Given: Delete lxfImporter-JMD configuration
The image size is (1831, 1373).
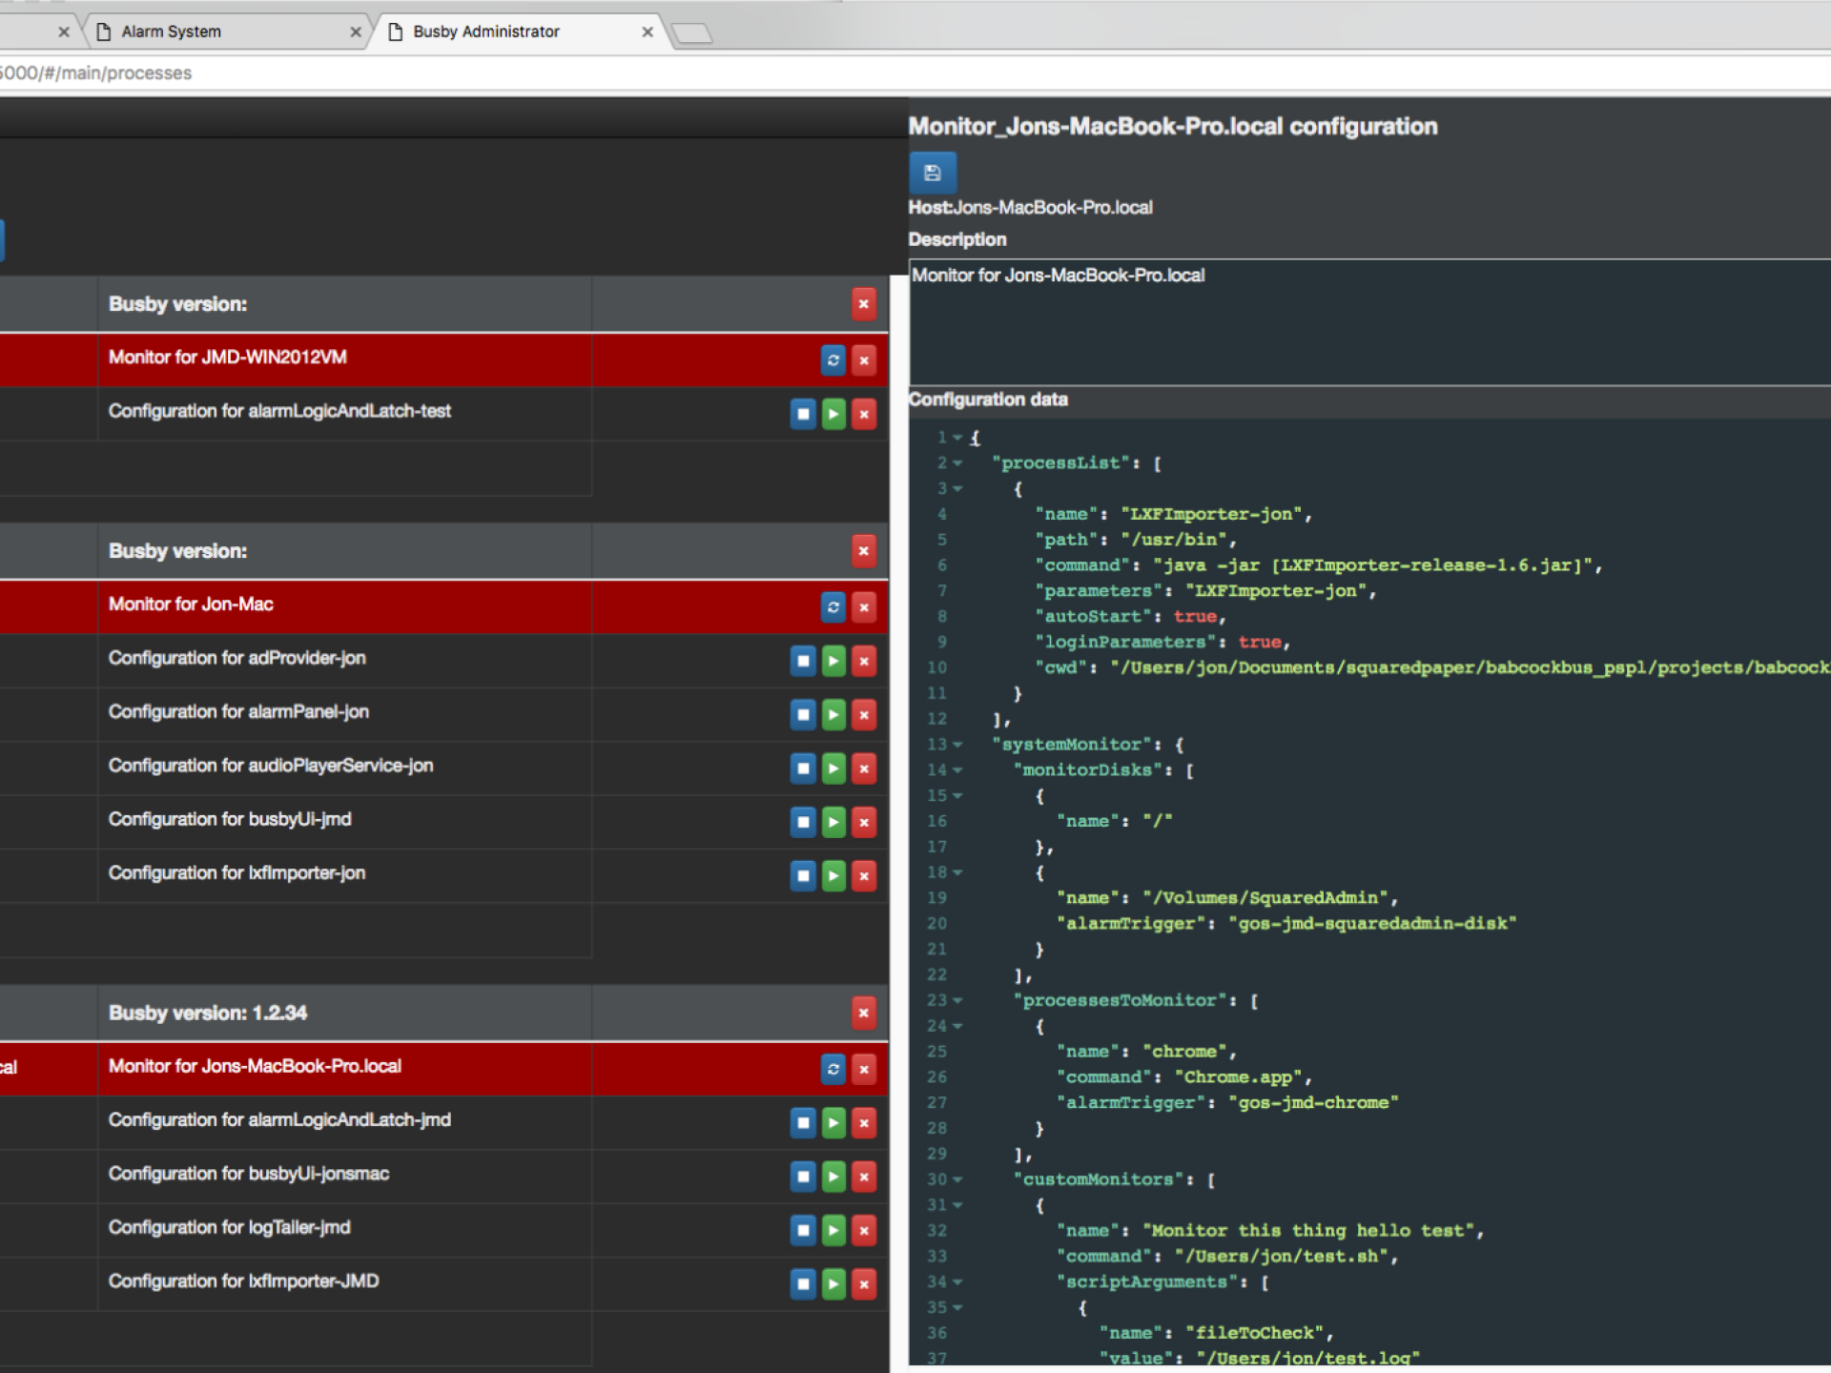Looking at the screenshot, I should (864, 1284).
